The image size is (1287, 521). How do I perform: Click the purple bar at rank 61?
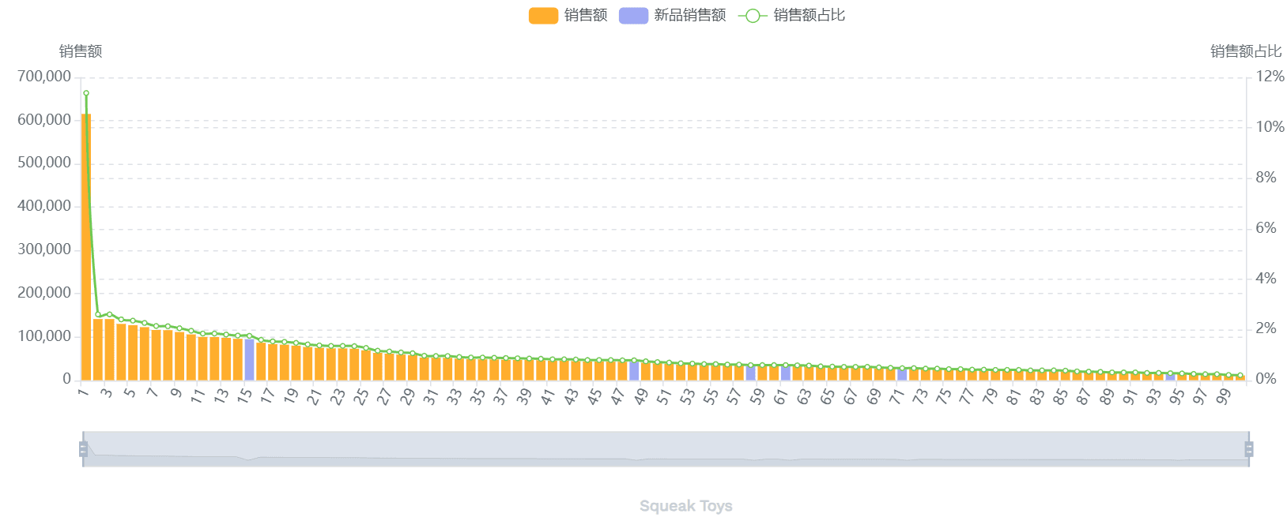point(785,373)
